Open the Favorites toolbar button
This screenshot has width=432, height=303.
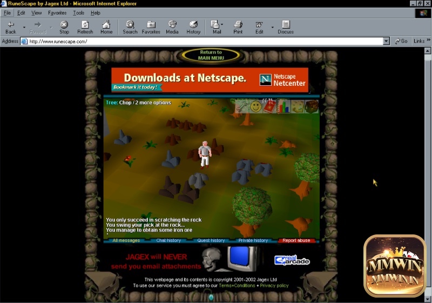(151, 28)
